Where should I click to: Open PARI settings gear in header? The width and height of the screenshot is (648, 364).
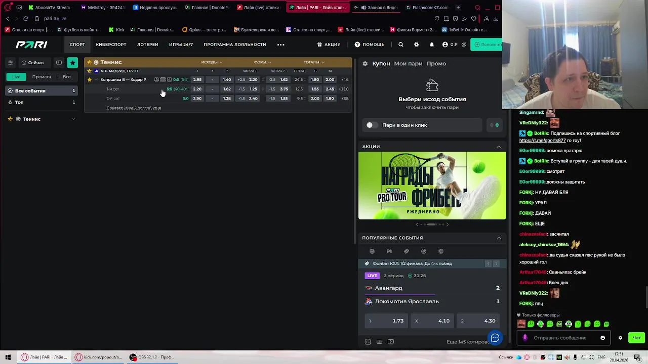416,44
